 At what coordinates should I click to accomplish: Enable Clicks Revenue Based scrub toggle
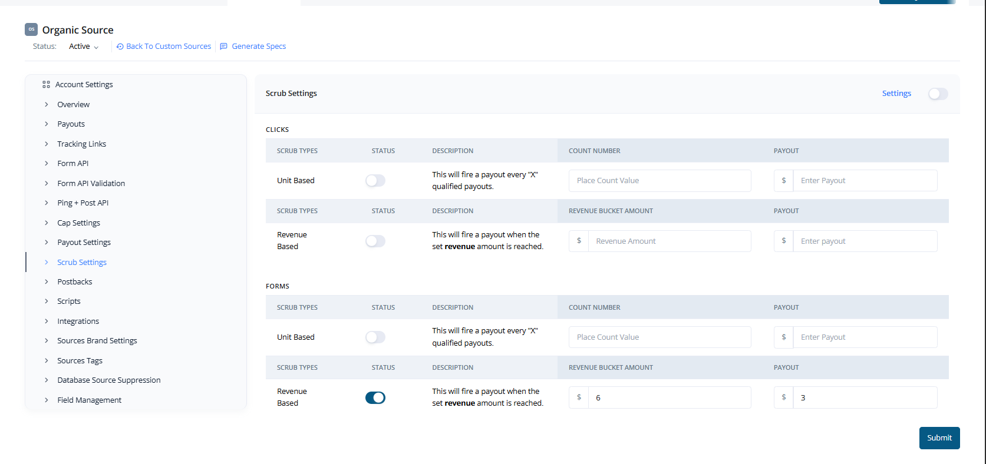coord(375,241)
